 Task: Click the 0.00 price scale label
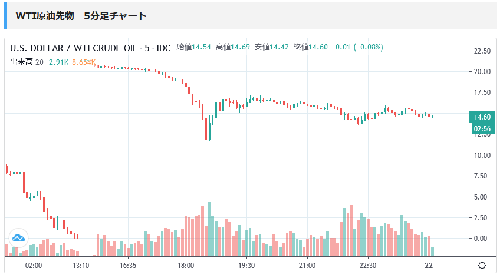pyautogui.click(x=482, y=239)
